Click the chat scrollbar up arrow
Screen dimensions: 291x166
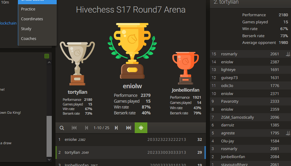[x=49, y=62]
